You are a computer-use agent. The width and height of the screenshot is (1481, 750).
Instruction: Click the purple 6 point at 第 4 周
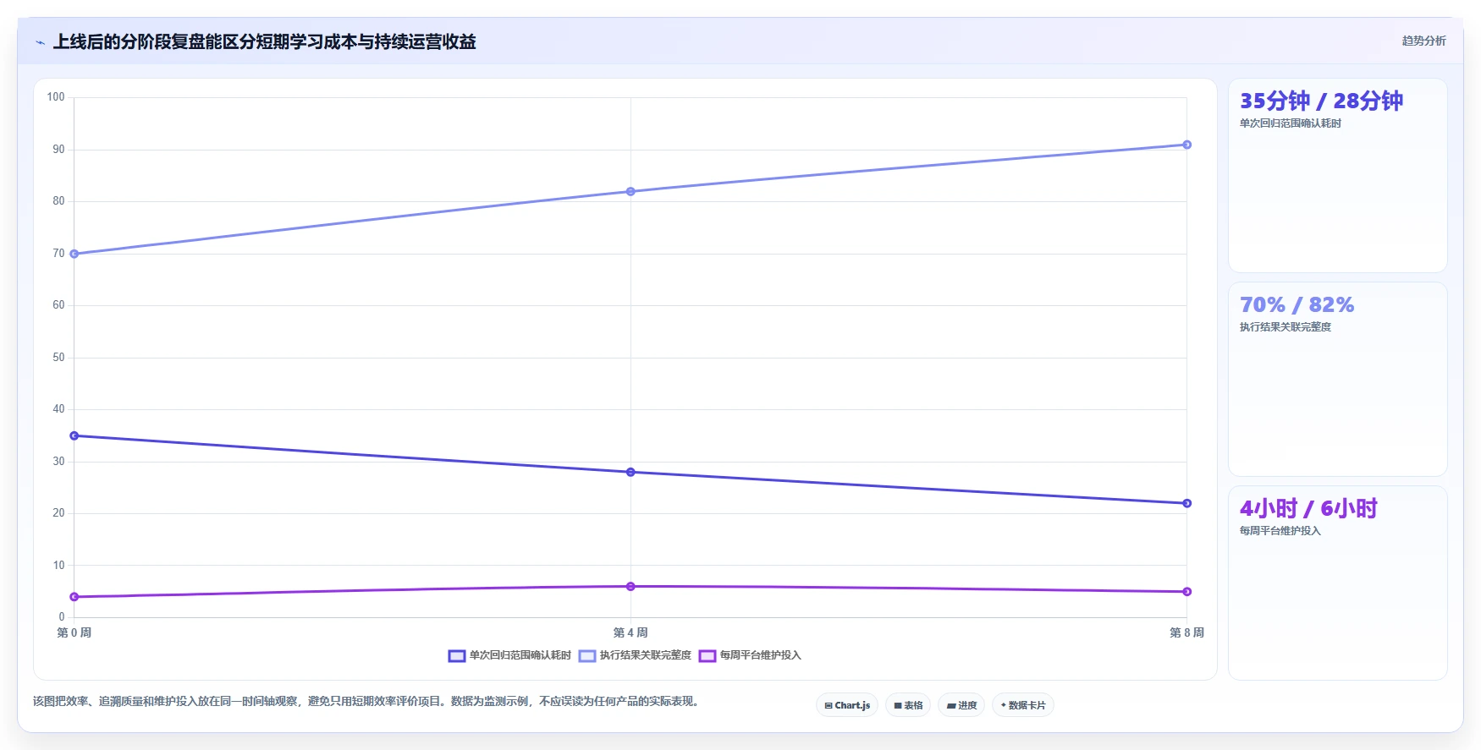630,586
